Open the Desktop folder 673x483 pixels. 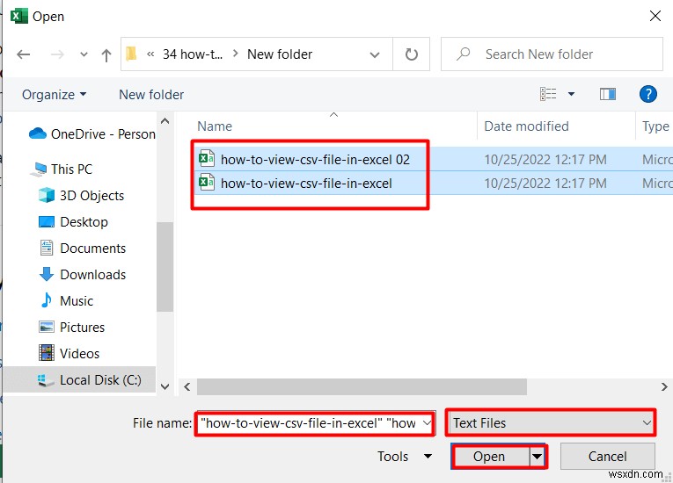[84, 222]
